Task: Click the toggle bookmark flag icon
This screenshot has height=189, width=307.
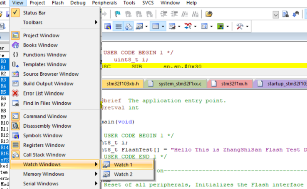Action: point(117,14)
